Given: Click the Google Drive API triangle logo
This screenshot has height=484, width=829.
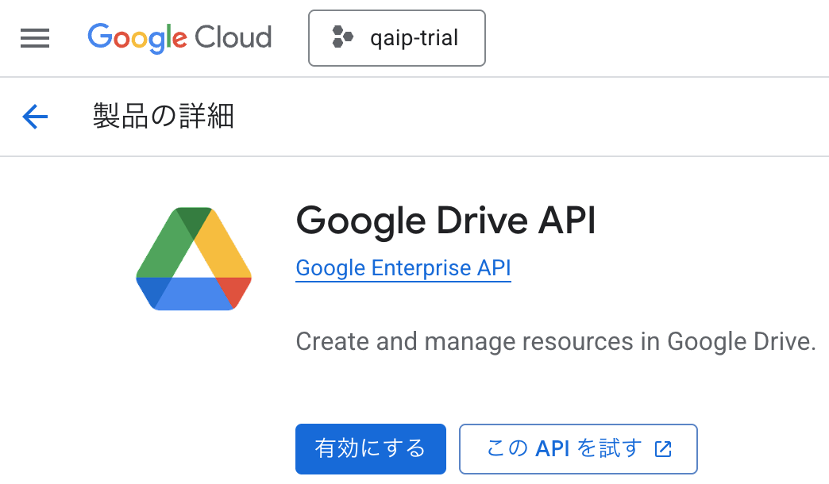Looking at the screenshot, I should [x=194, y=259].
